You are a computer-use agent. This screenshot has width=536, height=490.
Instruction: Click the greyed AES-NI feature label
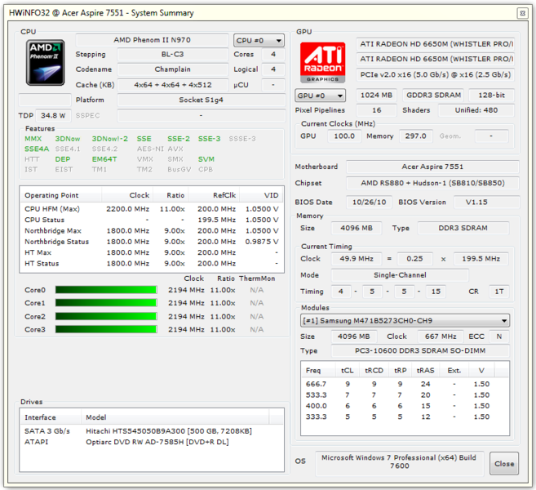tap(150, 149)
